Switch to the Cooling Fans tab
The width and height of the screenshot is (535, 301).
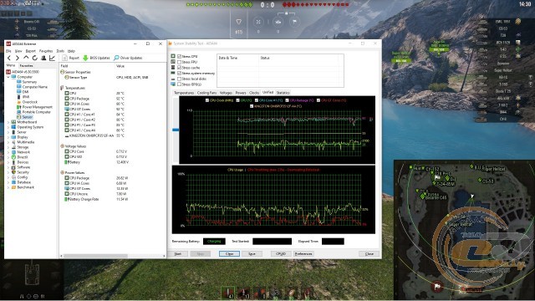point(206,93)
